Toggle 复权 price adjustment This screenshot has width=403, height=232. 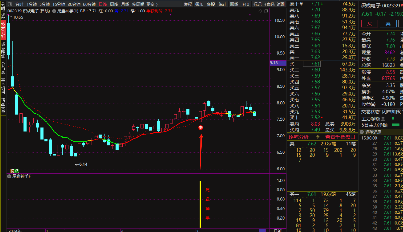pyautogui.click(x=188, y=4)
